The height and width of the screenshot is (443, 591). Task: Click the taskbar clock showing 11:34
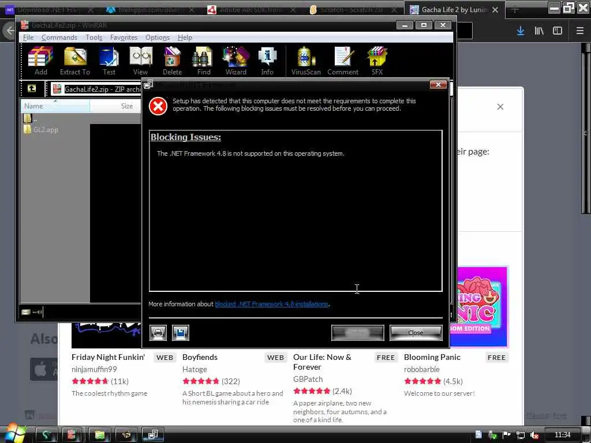(562, 435)
